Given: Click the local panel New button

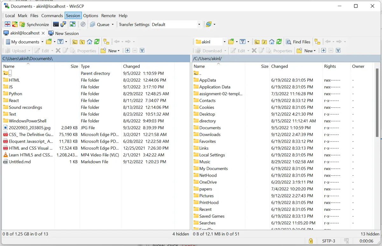Looking at the screenshot, I should [110, 51].
